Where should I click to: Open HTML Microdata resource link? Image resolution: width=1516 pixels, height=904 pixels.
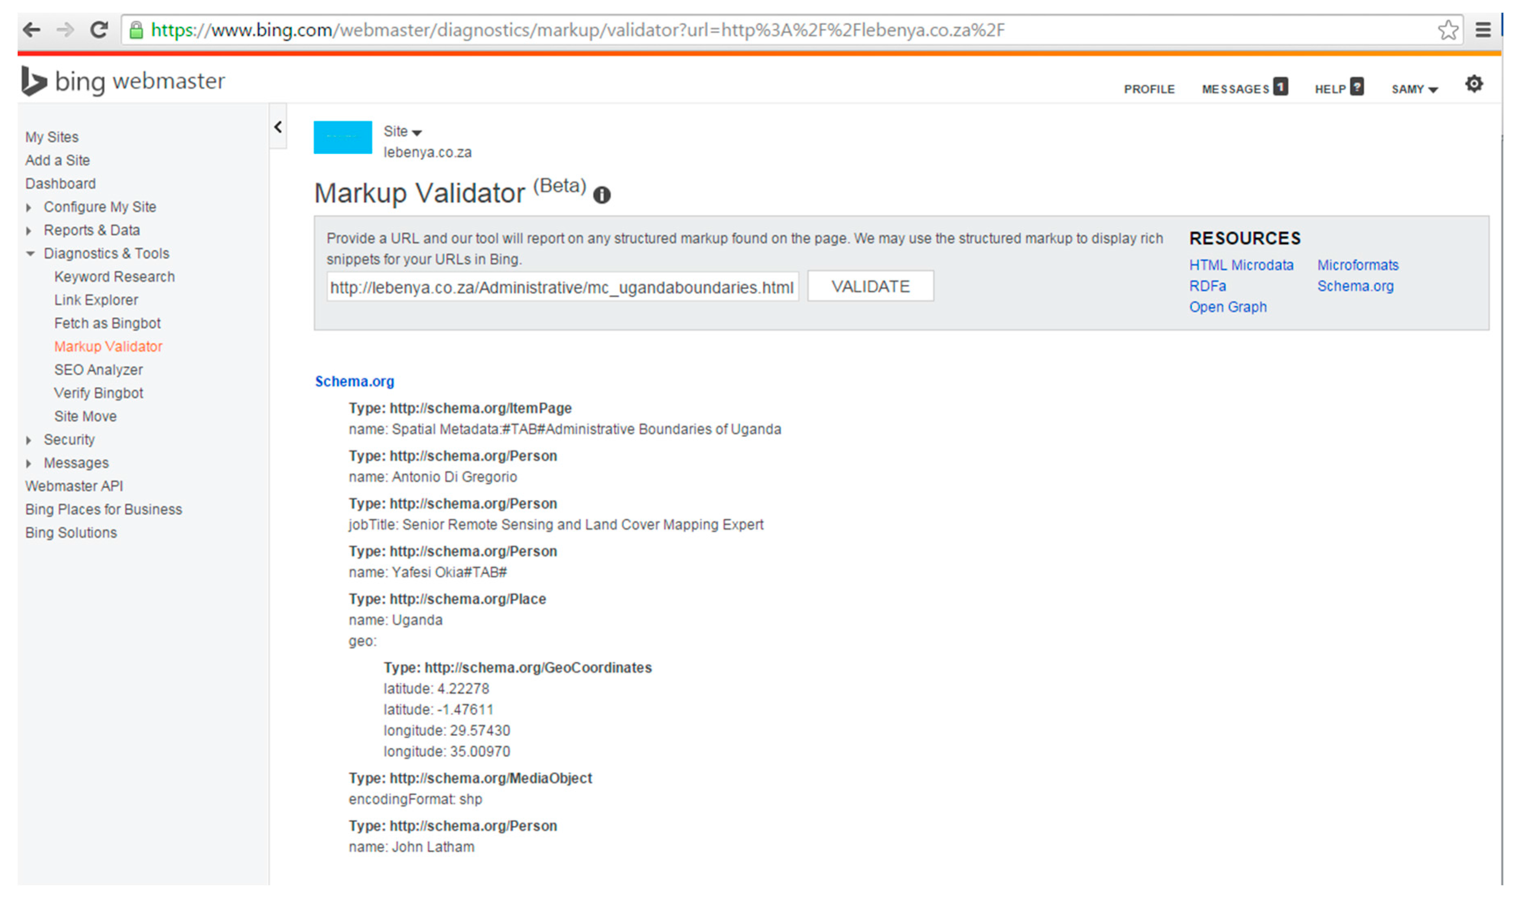[x=1241, y=265]
